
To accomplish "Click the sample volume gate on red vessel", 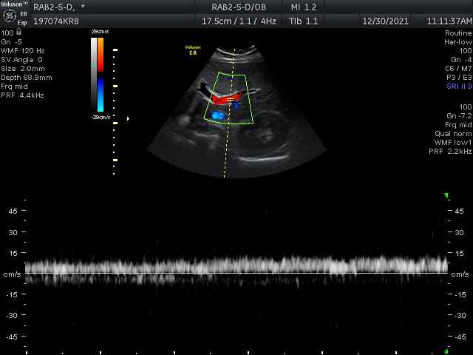I will click(231, 99).
